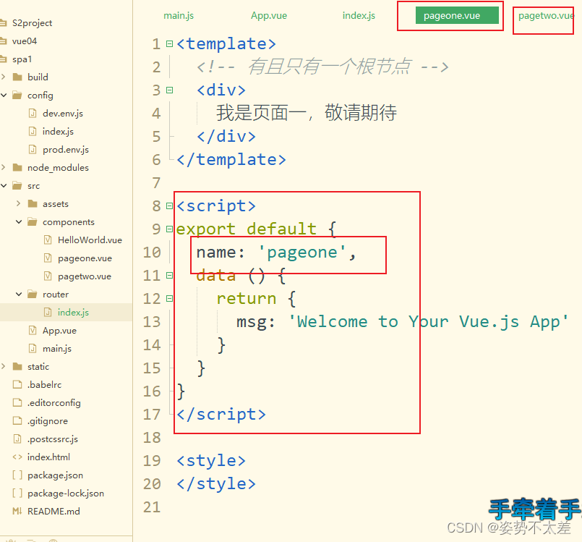
Task: Click the HelloWorld.vue file icon
Action: click(48, 240)
